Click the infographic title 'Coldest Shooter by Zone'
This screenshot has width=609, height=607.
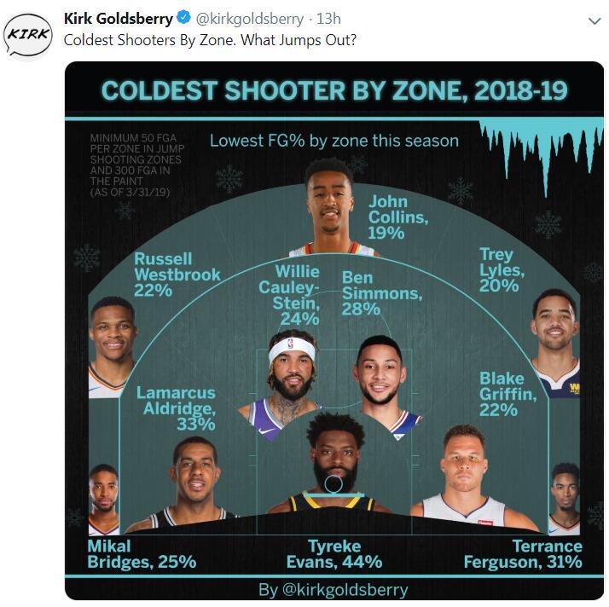(334, 91)
